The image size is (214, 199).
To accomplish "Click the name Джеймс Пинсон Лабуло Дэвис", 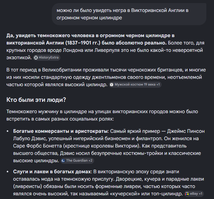I will tap(109, 135).
